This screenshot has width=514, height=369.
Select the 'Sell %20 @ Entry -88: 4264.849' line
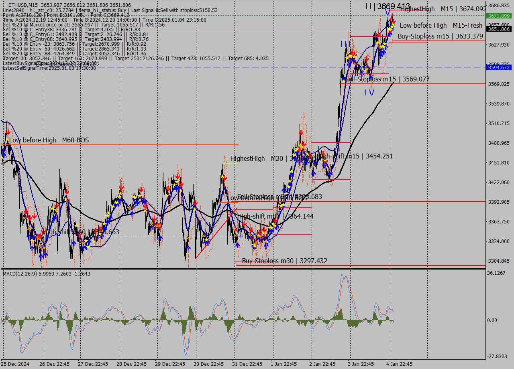(74, 53)
